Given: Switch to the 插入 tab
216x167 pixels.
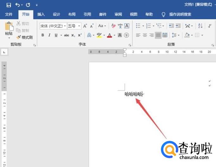Looking at the screenshot, I should coord(41,14).
